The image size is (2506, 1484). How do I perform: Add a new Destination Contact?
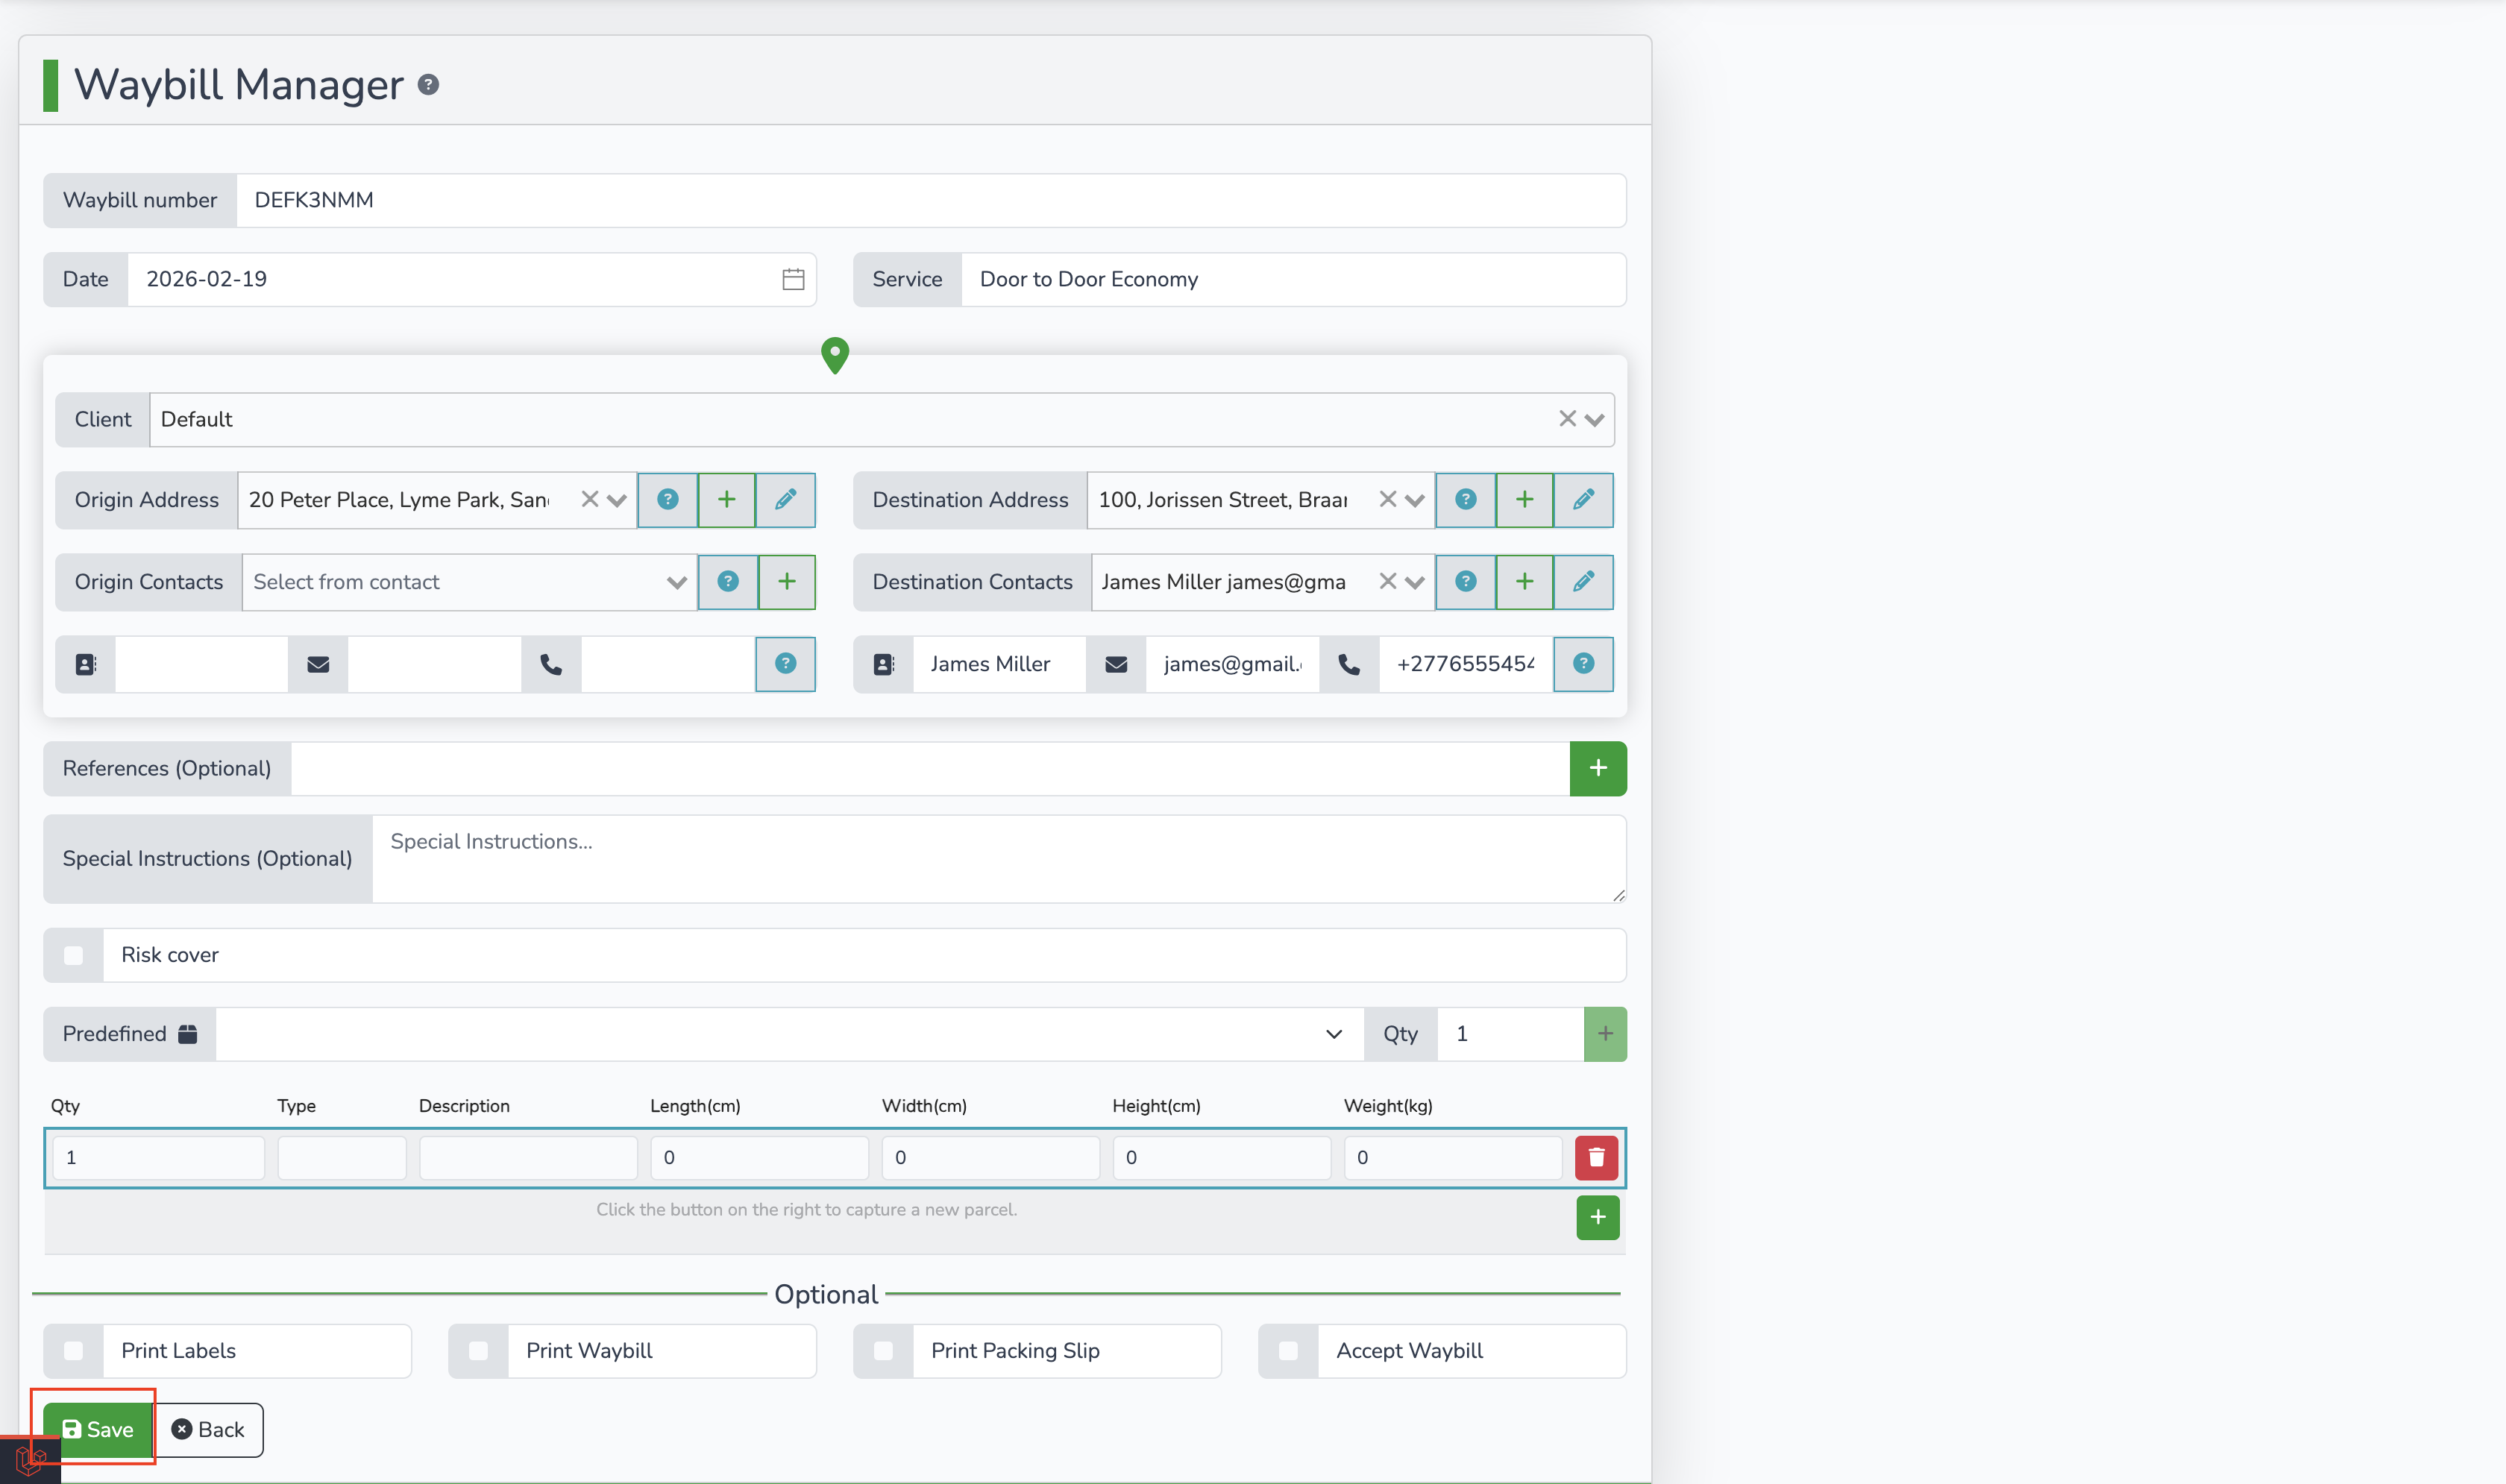(x=1525, y=582)
